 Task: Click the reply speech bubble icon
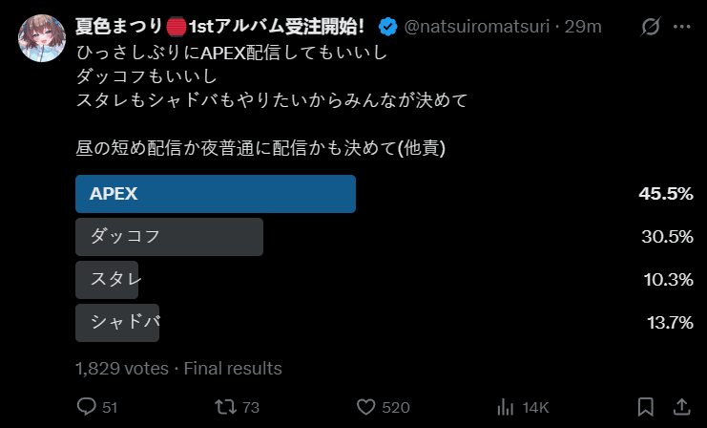pos(87,407)
